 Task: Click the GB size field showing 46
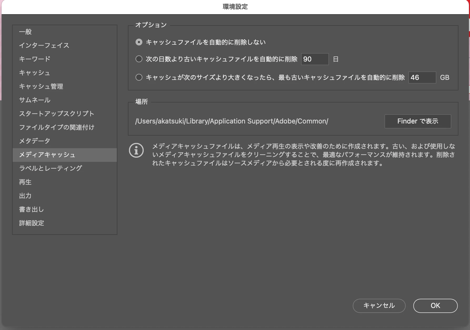pyautogui.click(x=422, y=77)
